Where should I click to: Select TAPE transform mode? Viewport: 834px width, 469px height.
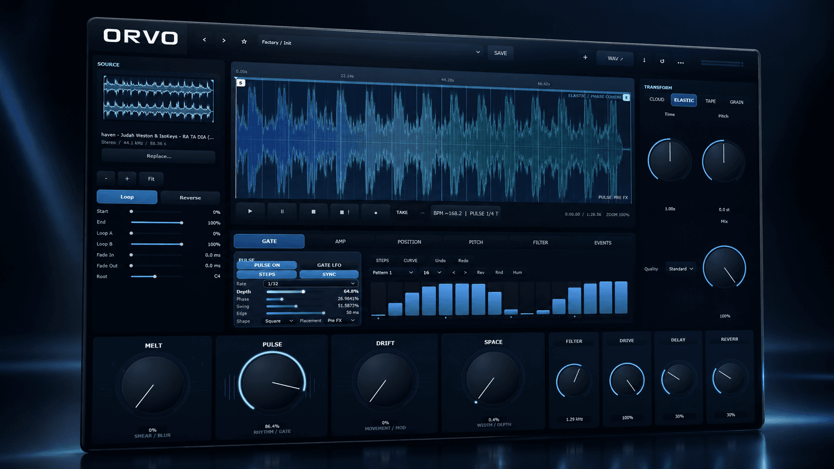coord(710,101)
